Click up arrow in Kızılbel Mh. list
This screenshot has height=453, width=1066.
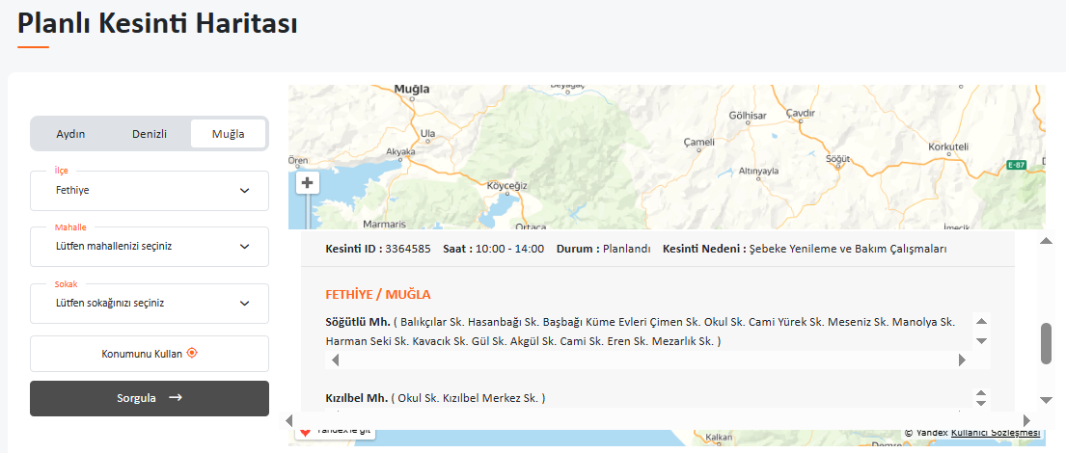click(x=981, y=392)
